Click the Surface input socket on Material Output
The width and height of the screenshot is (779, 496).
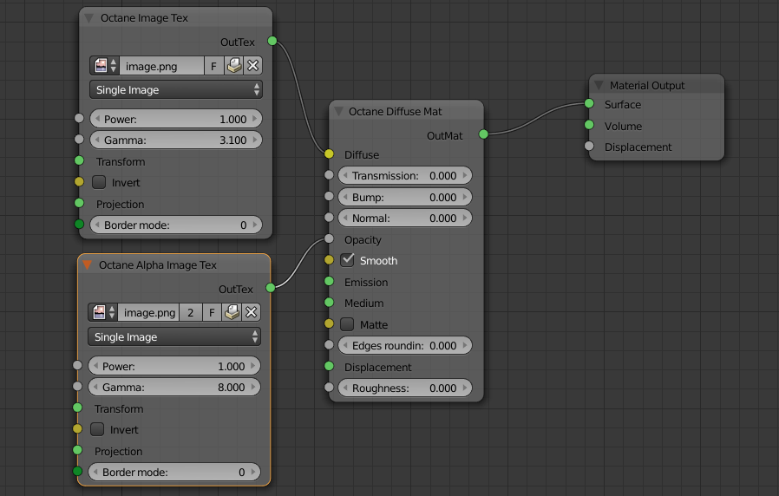[589, 104]
